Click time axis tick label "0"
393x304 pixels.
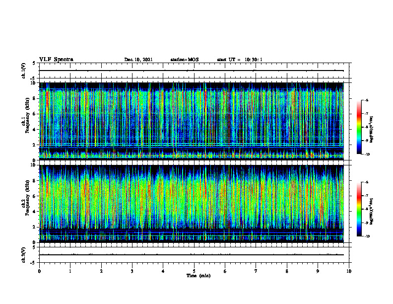[x=39, y=271]
